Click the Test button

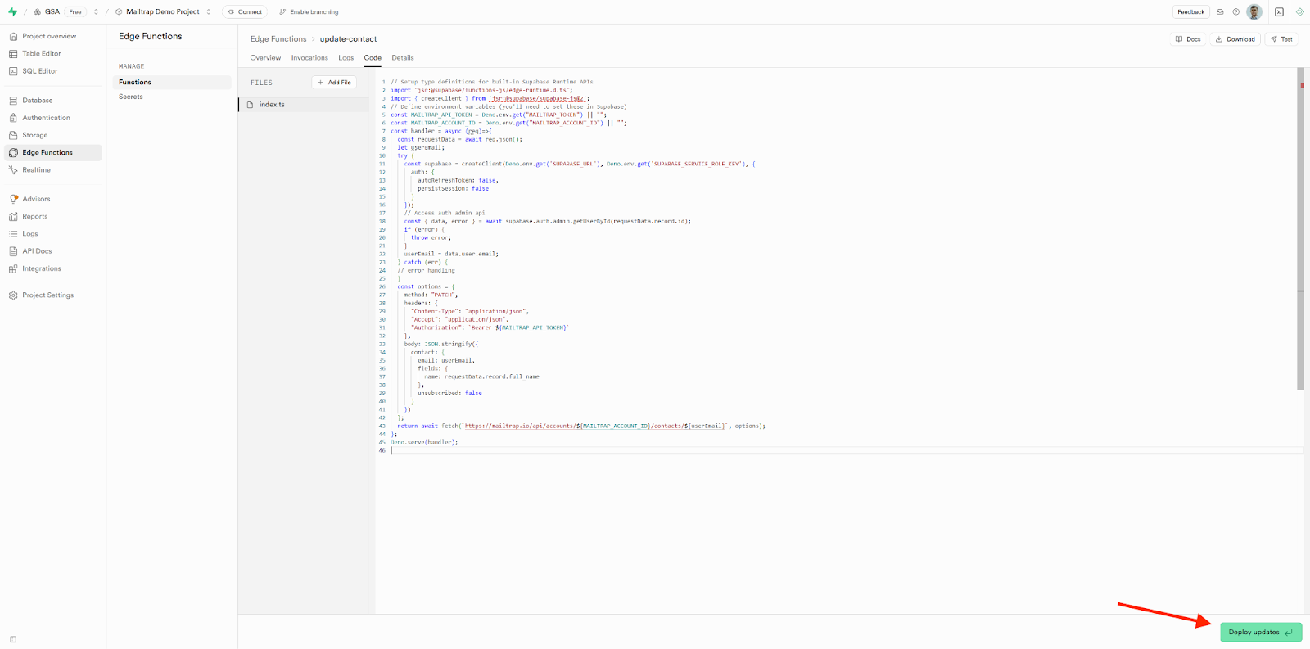click(x=1281, y=39)
